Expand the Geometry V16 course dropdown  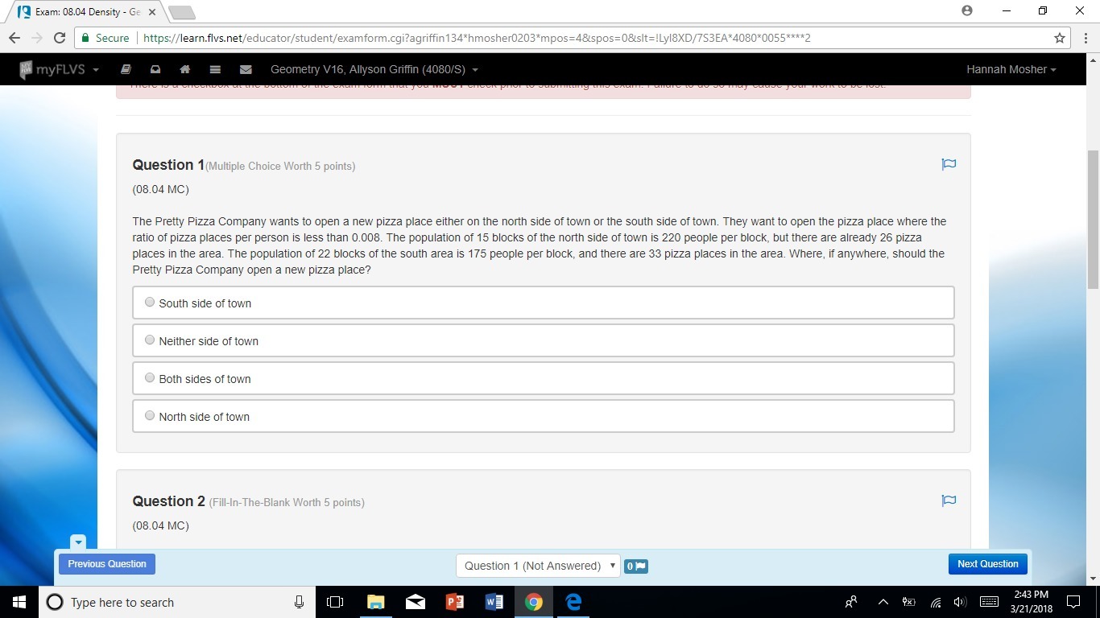(374, 69)
